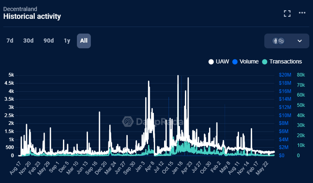Click the Feb 17 date label

(252, 168)
